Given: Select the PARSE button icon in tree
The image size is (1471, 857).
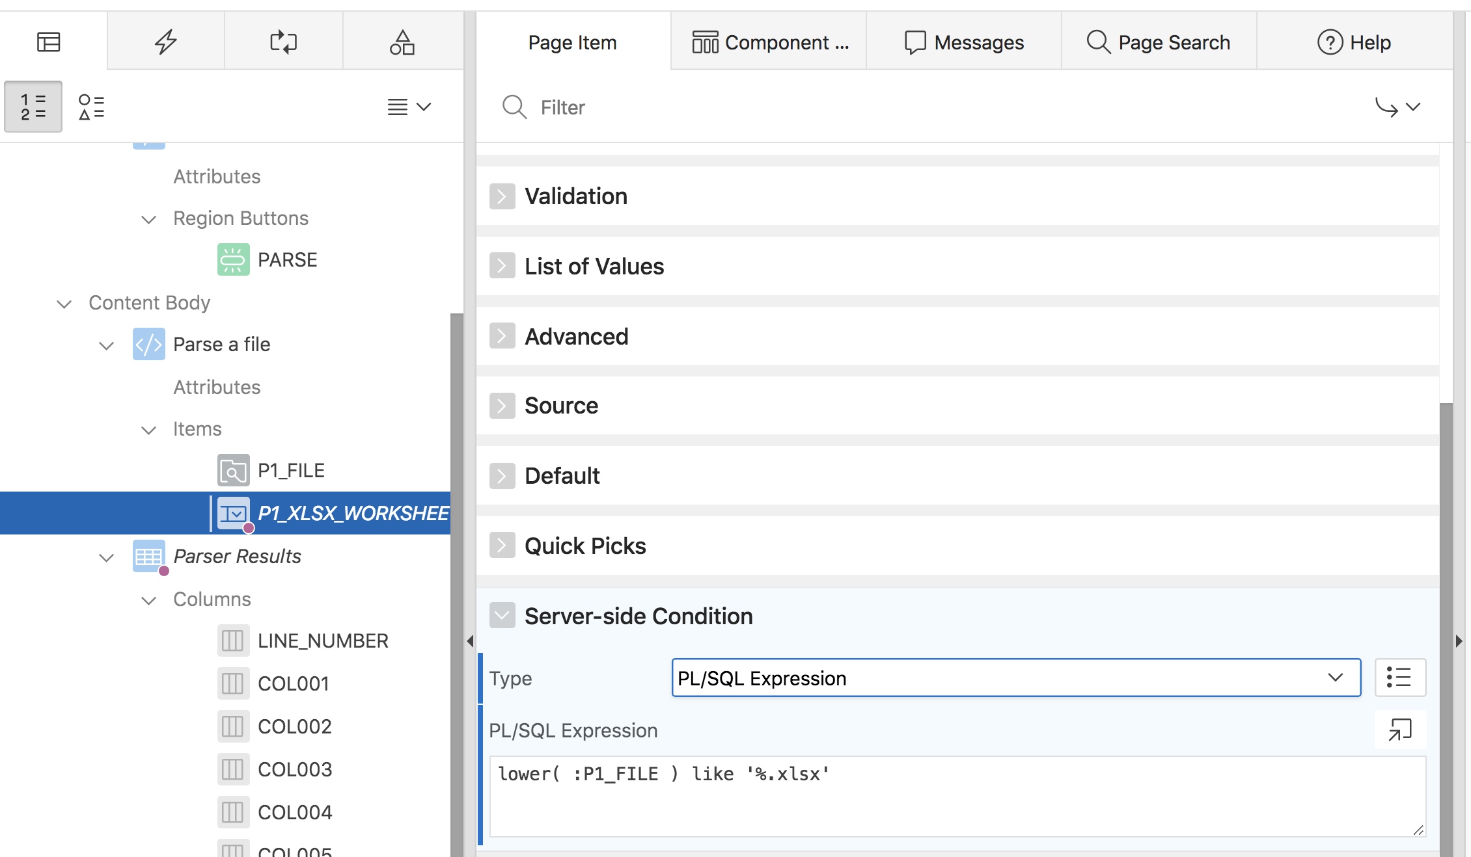Looking at the screenshot, I should coord(233,259).
